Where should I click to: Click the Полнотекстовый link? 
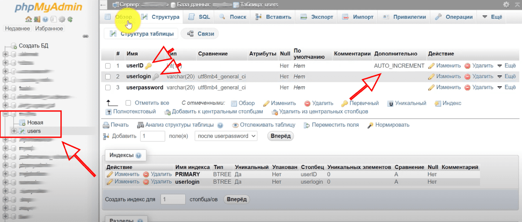coord(131,111)
